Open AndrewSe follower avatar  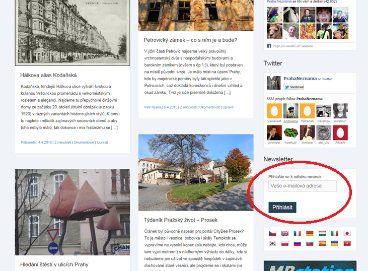click(291, 111)
